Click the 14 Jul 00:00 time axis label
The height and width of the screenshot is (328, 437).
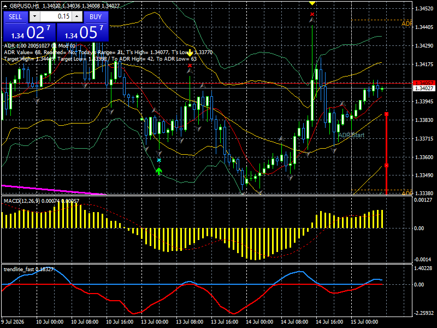click(x=260, y=322)
